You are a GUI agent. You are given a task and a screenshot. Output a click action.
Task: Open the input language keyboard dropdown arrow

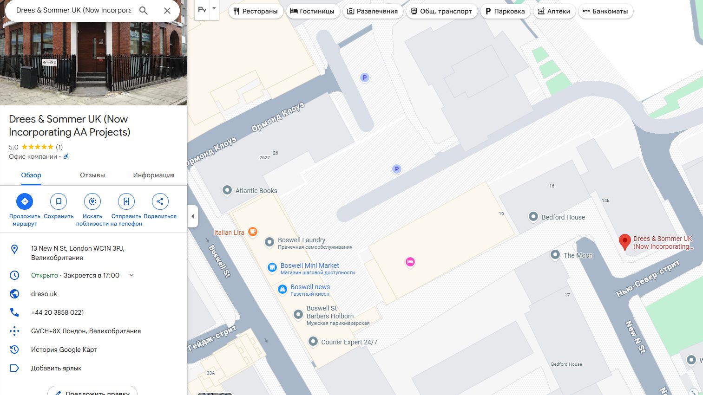click(214, 9)
